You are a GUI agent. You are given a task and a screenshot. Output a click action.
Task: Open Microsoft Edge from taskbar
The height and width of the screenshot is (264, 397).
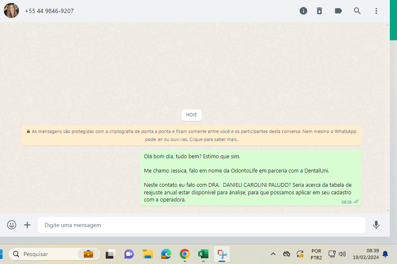(166, 254)
